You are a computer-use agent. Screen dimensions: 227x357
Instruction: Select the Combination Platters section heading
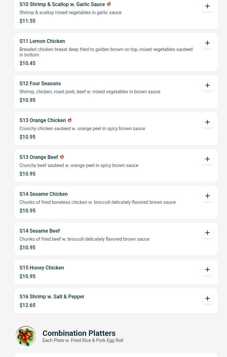tap(79, 333)
